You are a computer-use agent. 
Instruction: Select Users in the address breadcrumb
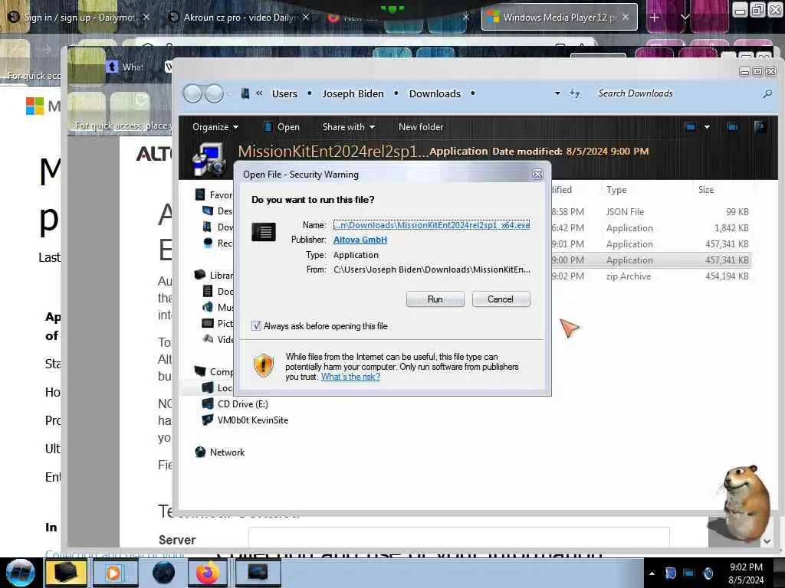284,93
